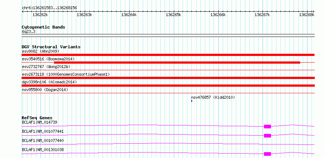
Task: Click the RefSeq Genes track heading
Action: click(x=37, y=118)
